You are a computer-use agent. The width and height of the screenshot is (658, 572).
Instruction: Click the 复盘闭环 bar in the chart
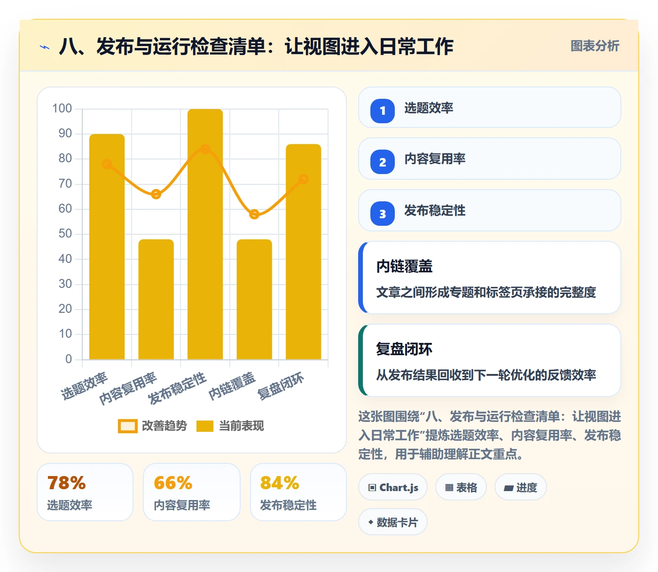[304, 252]
